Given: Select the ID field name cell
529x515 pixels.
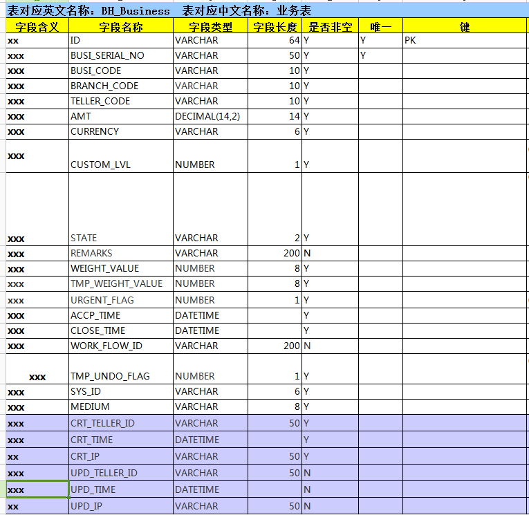Looking at the screenshot, I should click(x=121, y=41).
